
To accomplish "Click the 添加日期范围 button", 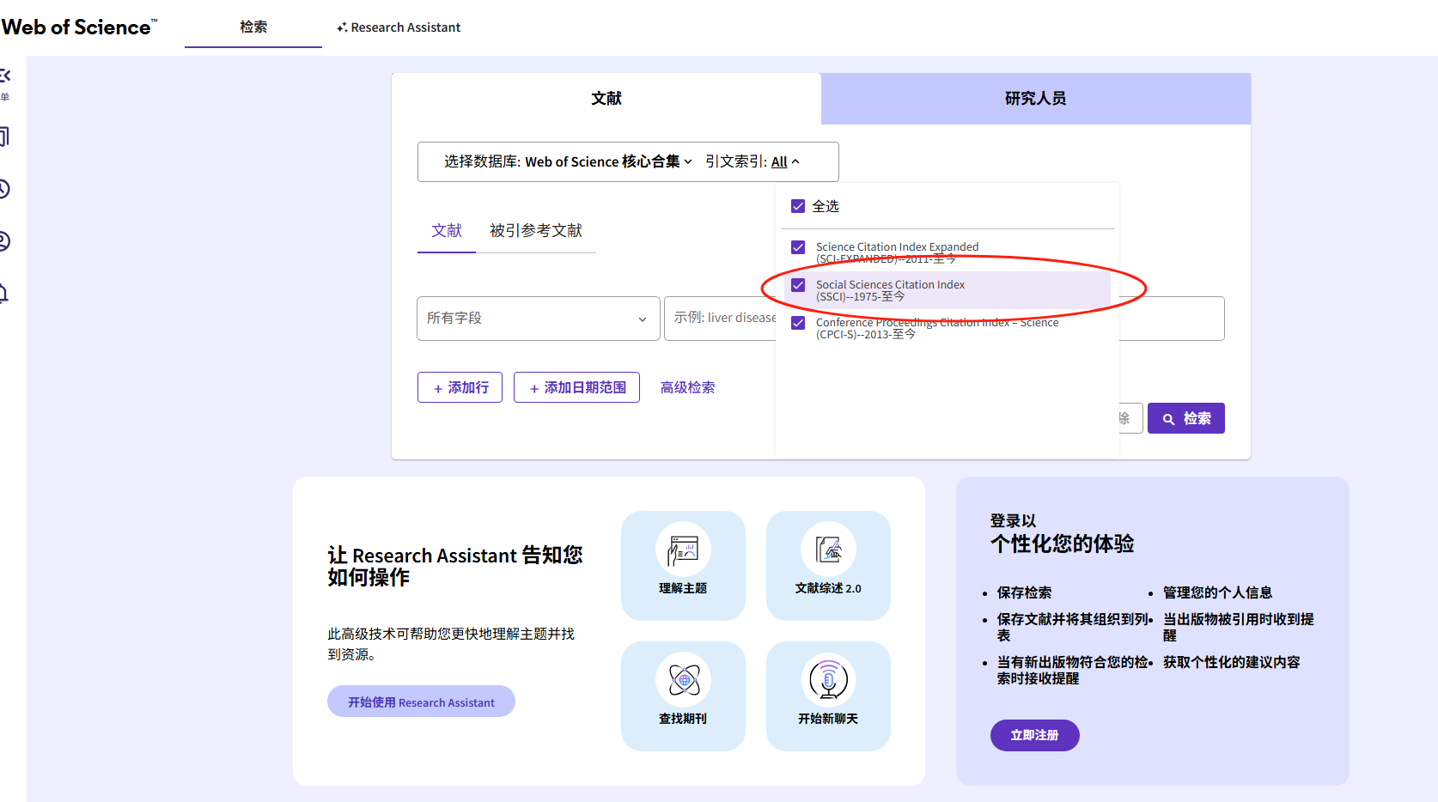I will coord(576,387).
